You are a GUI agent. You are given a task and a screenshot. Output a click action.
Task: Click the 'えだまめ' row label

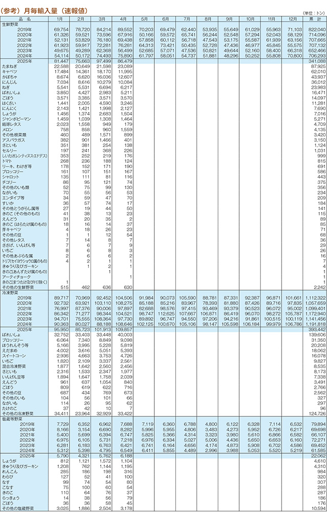[9, 350]
